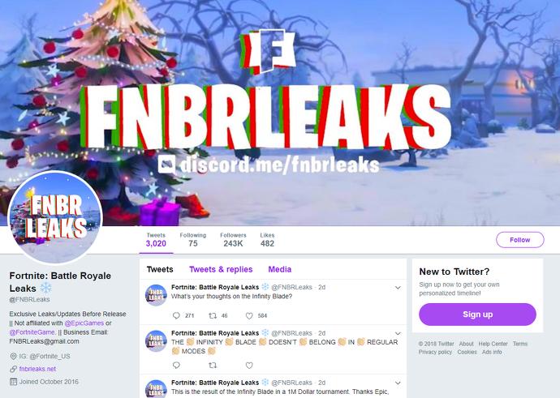Open the more menu on third tweet

pos(398,383)
